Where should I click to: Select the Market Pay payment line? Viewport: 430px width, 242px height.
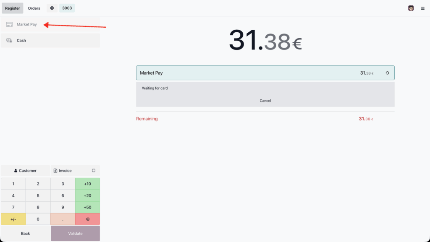[x=265, y=73]
